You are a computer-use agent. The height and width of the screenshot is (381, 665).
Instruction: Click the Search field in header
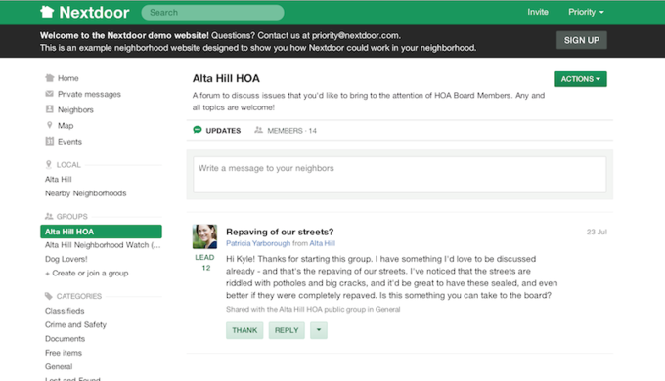212,13
